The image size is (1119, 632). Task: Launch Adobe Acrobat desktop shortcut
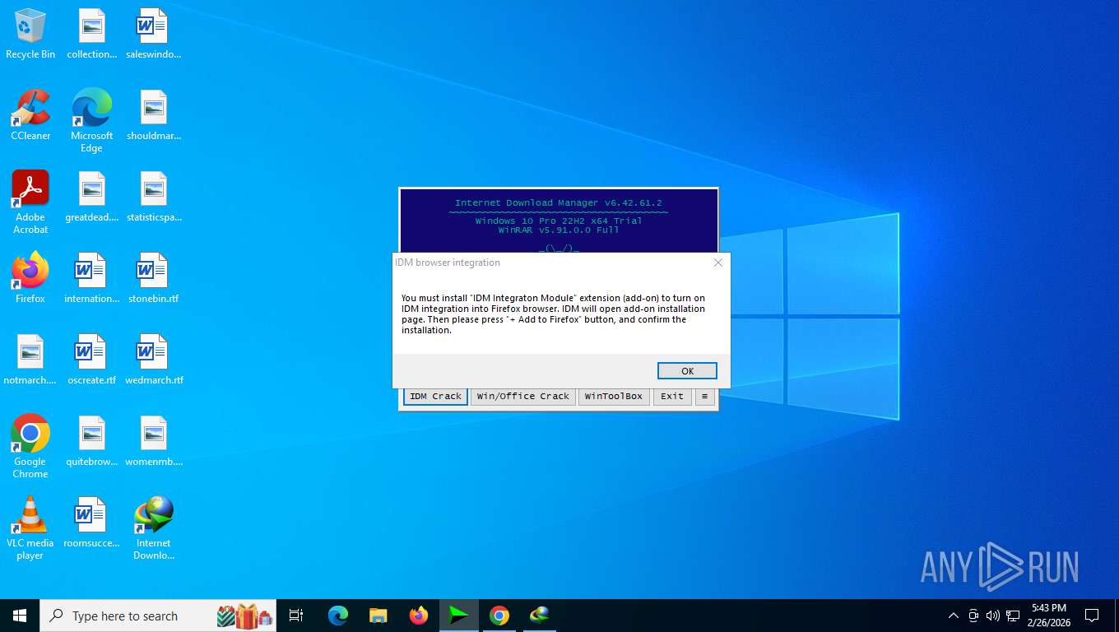tap(30, 202)
